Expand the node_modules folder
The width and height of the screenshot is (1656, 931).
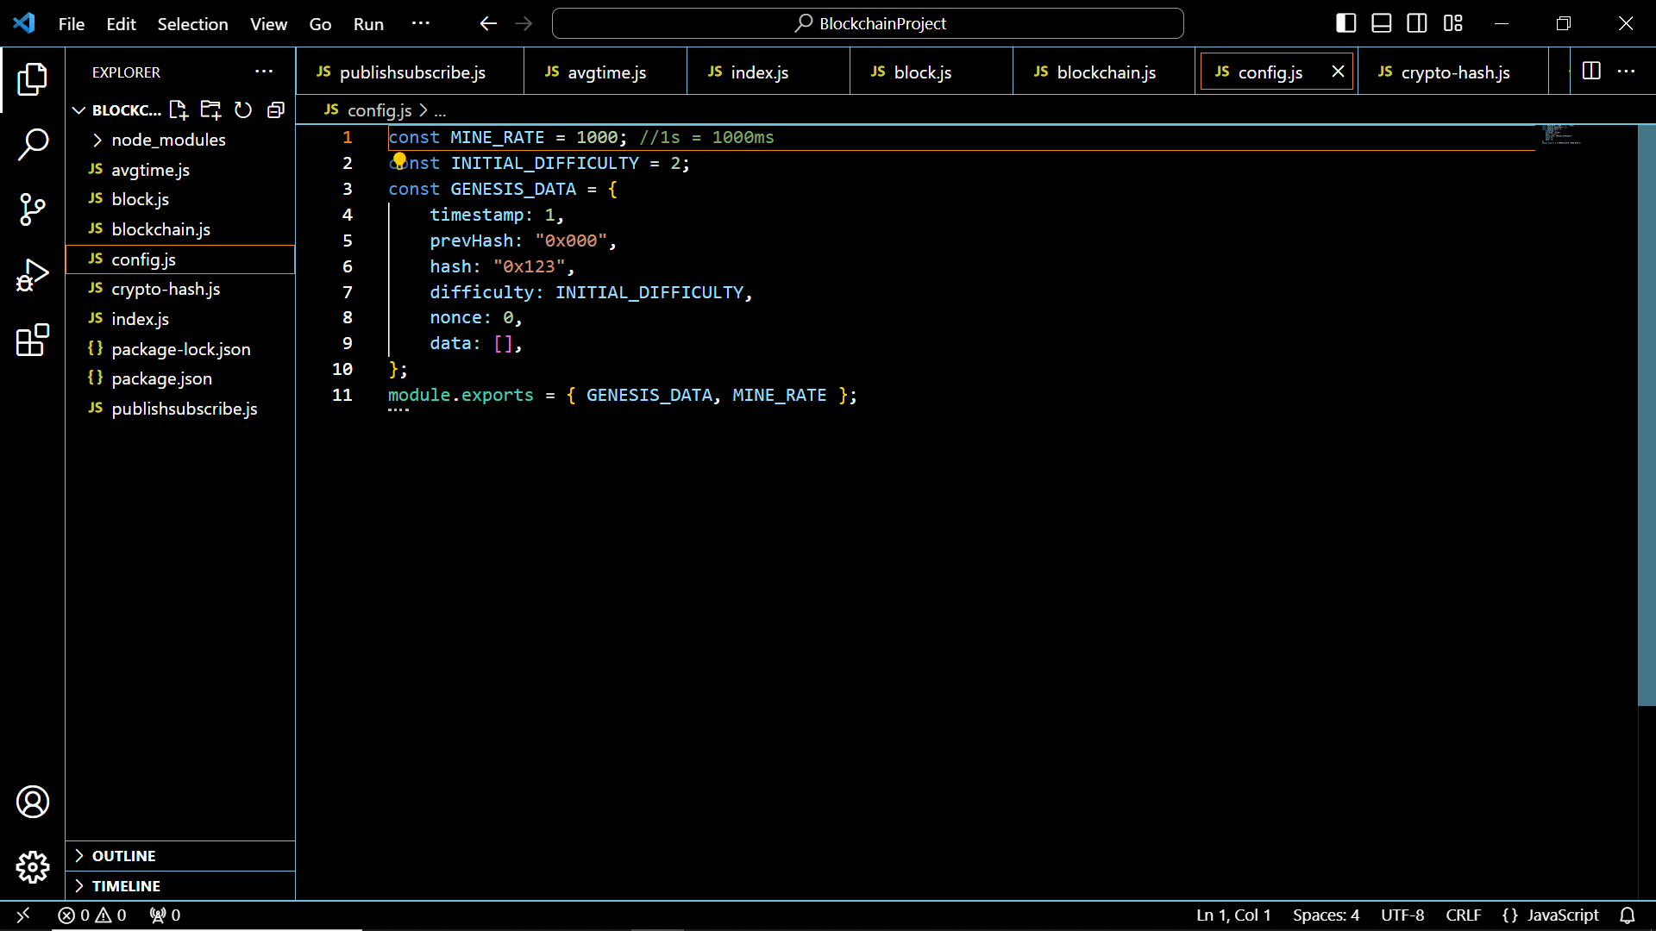click(x=168, y=140)
